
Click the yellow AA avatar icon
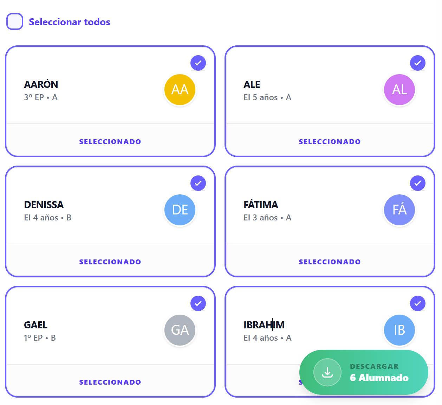180,90
